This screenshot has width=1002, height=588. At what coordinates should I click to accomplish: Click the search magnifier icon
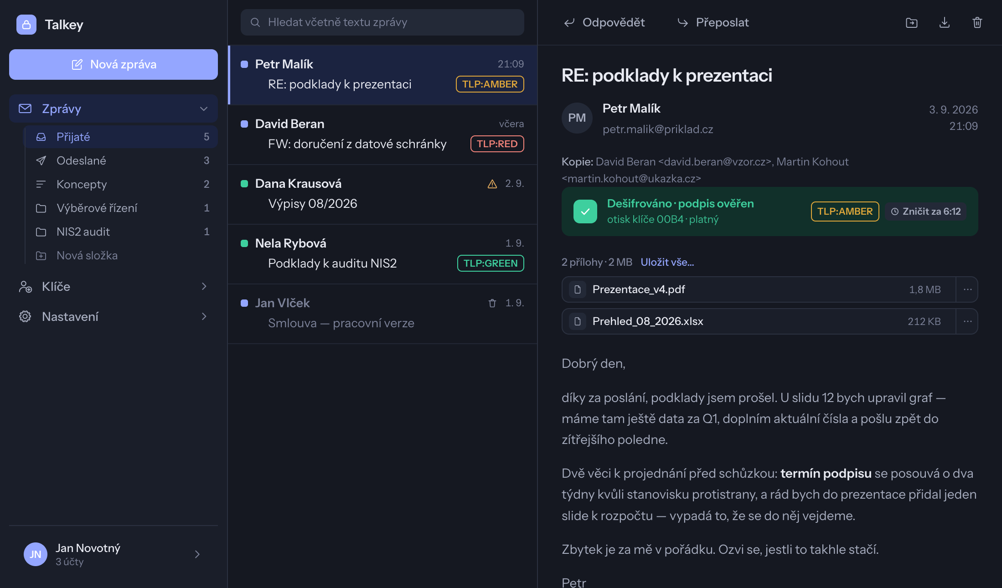255,22
